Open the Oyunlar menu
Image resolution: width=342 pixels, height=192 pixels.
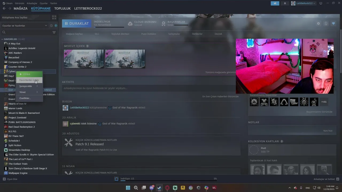(44, 3)
